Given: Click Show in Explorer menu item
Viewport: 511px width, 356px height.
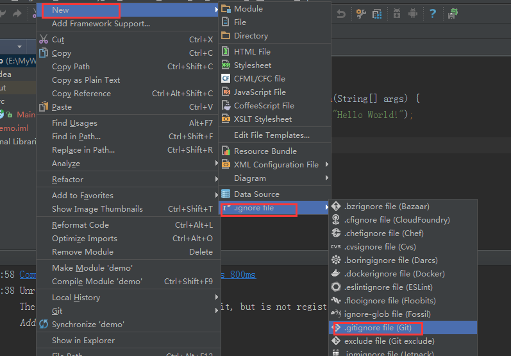Looking at the screenshot, I should coord(83,340).
